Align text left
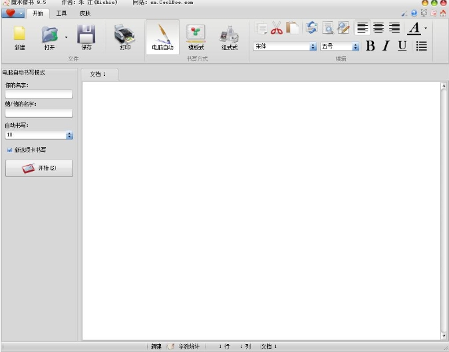The width and height of the screenshot is (449, 352). tap(363, 28)
